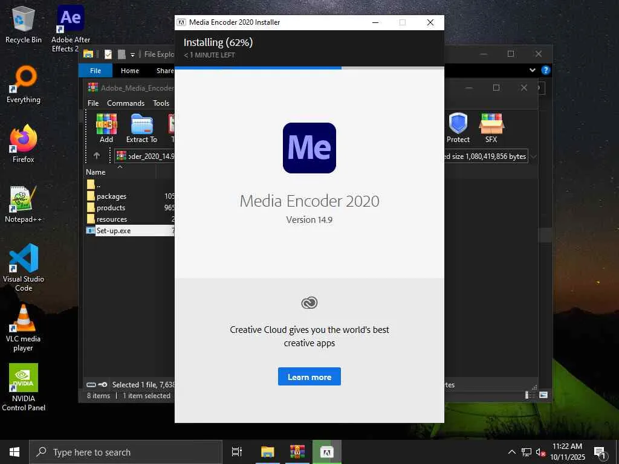Minimize the Media Encoder installer window
This screenshot has height=464, width=619.
coord(375,22)
